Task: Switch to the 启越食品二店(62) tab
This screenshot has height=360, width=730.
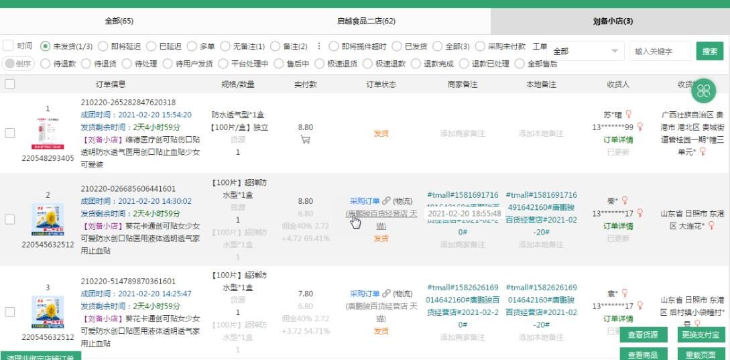Action: pyautogui.click(x=365, y=21)
